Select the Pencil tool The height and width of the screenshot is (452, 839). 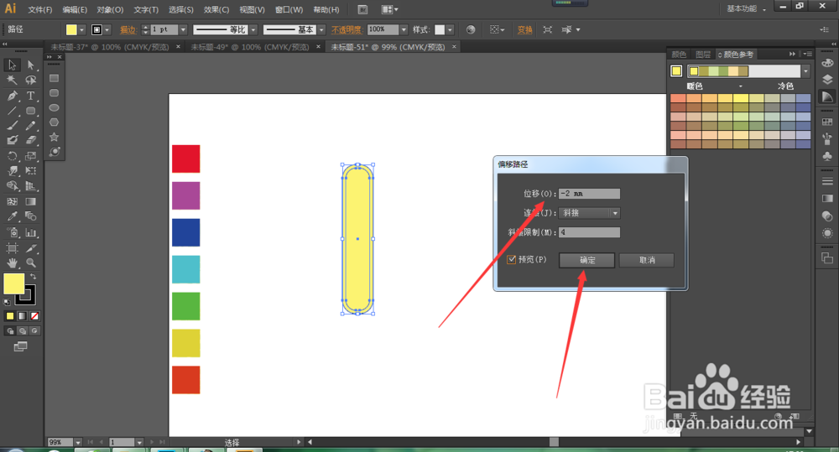pos(30,126)
